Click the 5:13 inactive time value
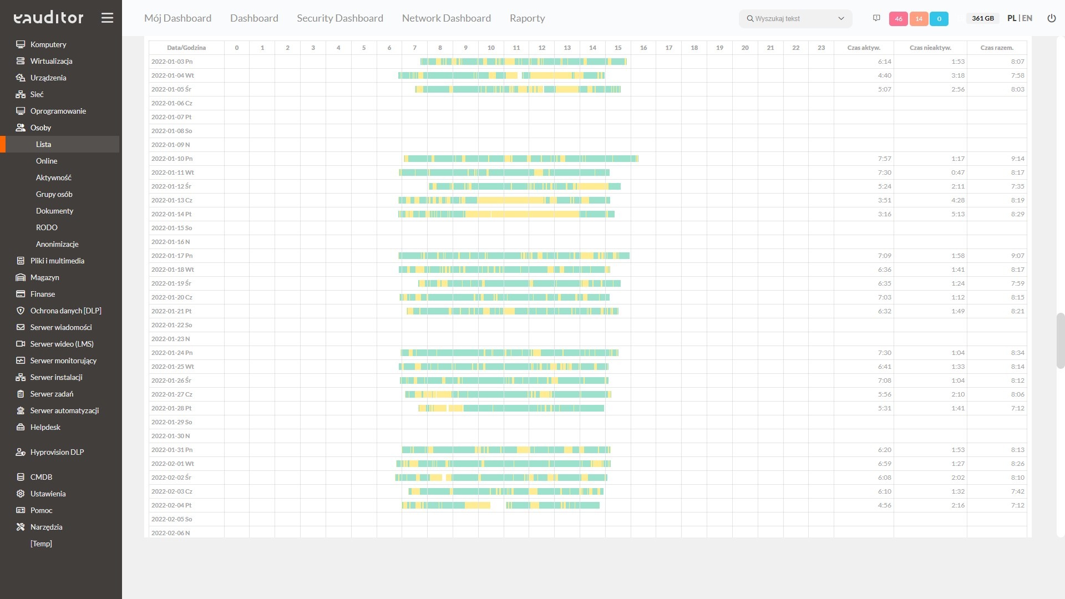Screen dimensions: 1065x599 [958, 214]
